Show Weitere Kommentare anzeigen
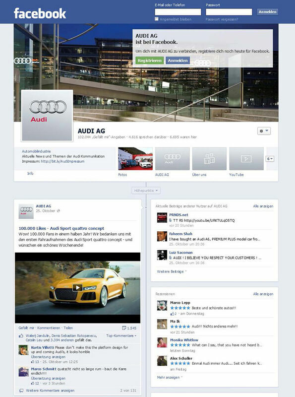 pyautogui.click(x=50, y=391)
